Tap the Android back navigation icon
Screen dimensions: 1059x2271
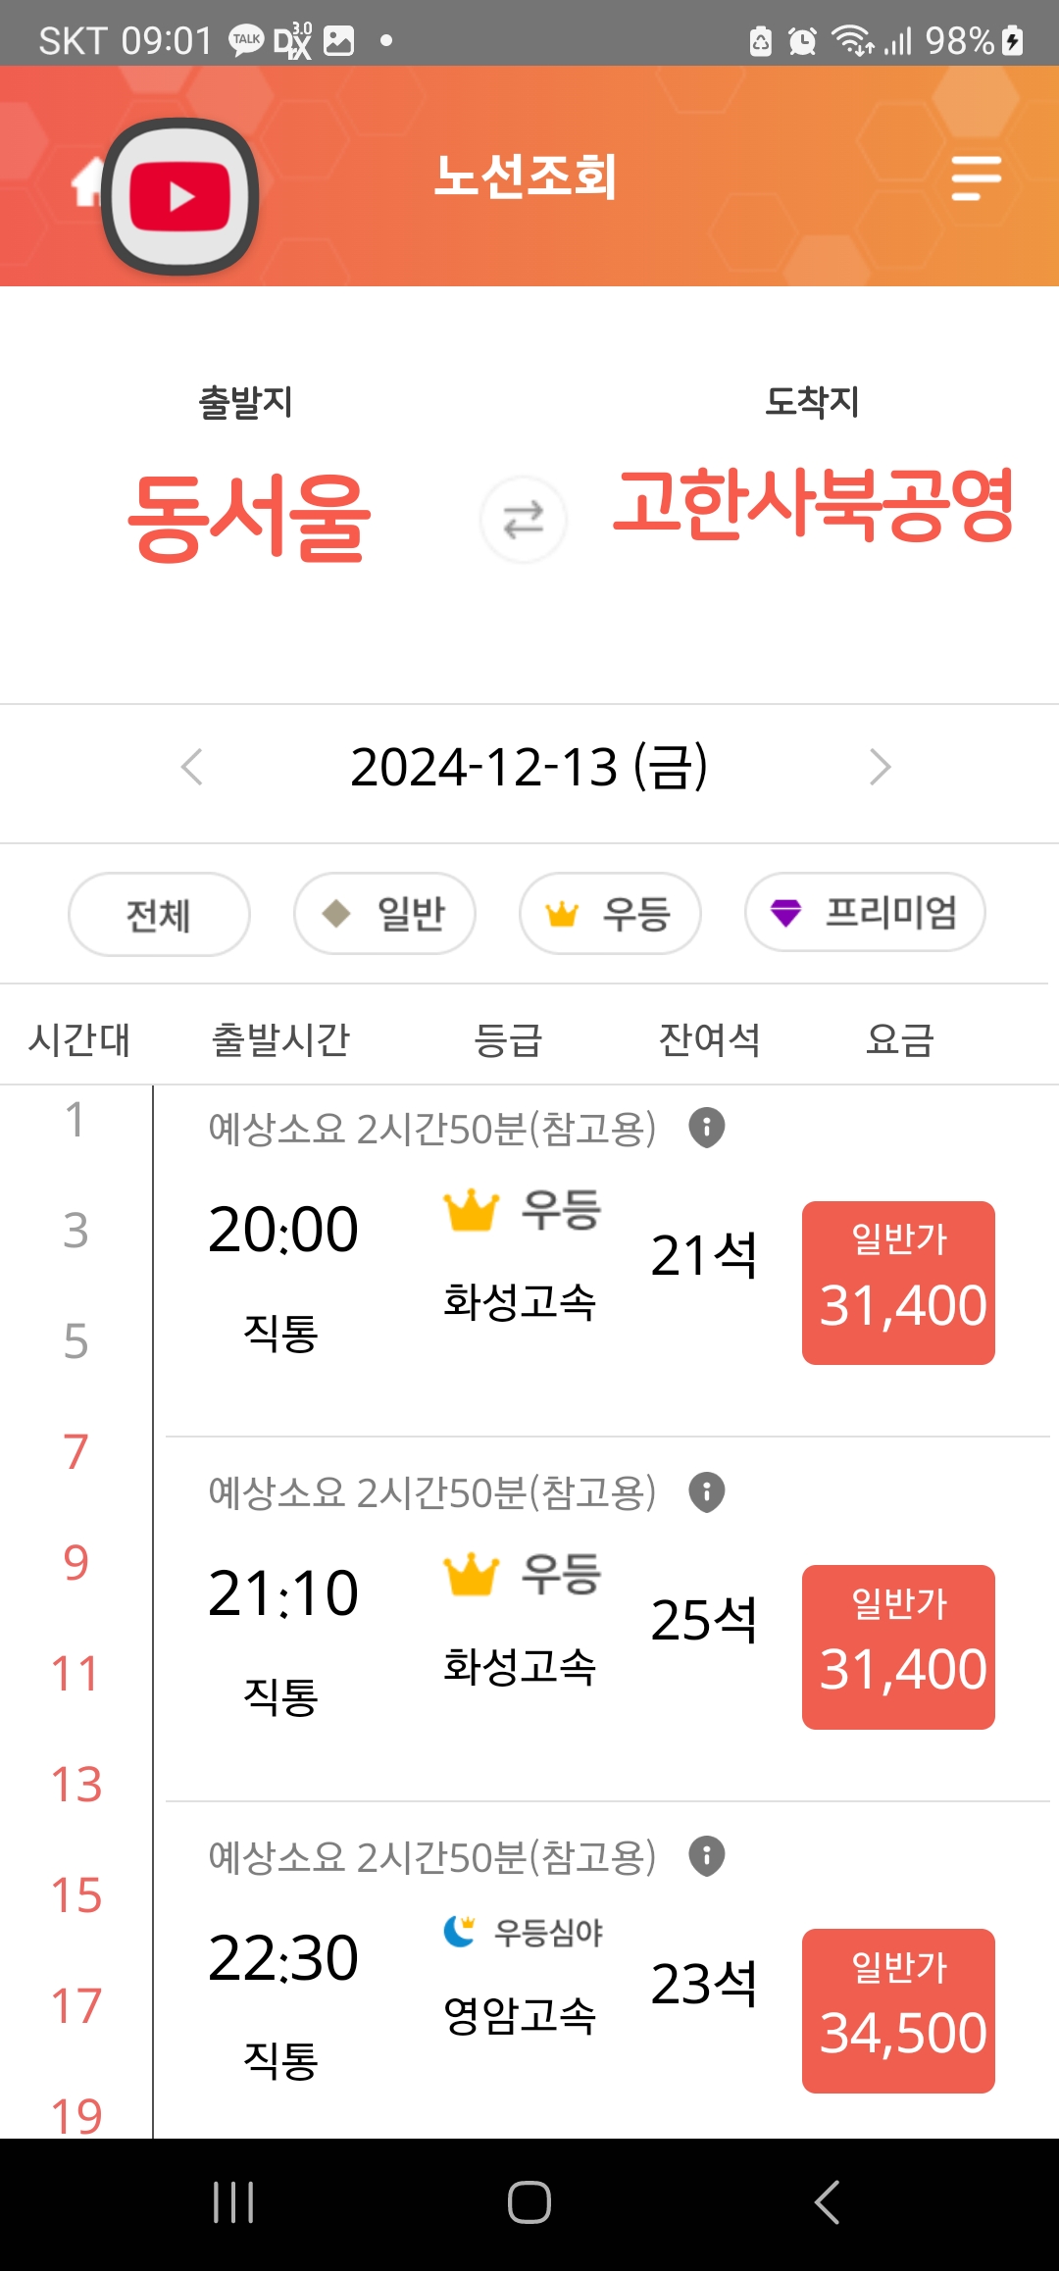pyautogui.click(x=827, y=2202)
